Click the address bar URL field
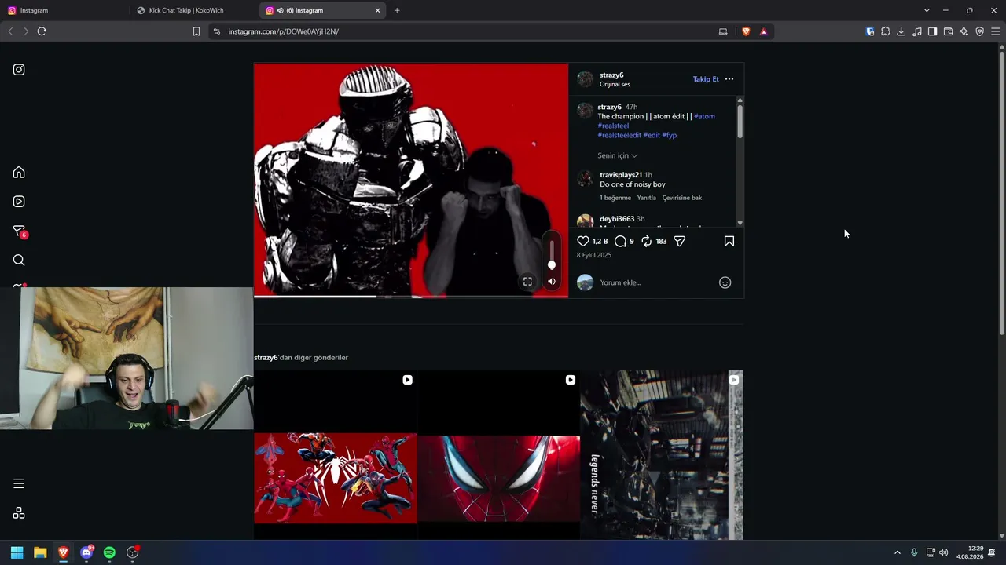The height and width of the screenshot is (565, 1006). (472, 31)
